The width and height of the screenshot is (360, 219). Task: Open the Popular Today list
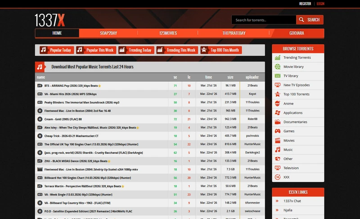pyautogui.click(x=56, y=50)
